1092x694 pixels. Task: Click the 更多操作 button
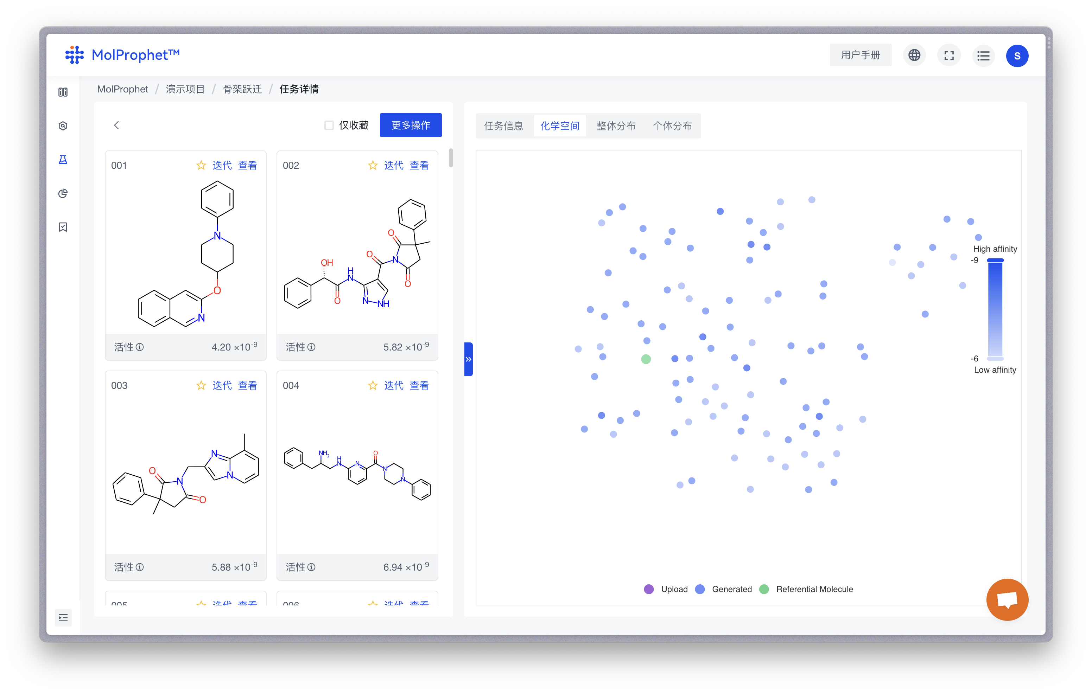(x=411, y=125)
